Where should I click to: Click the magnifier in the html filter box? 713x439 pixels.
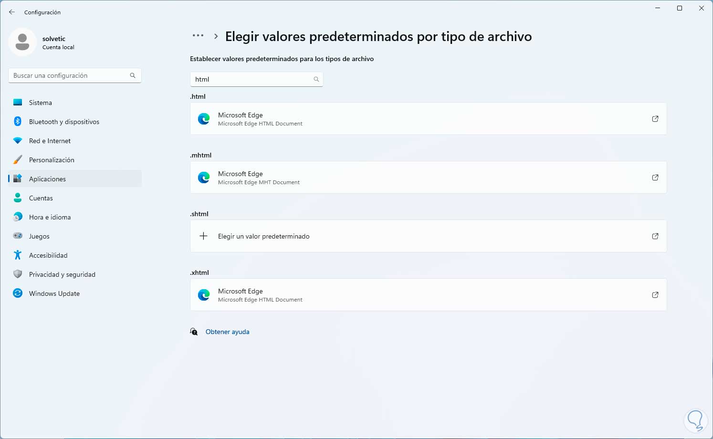coord(316,79)
